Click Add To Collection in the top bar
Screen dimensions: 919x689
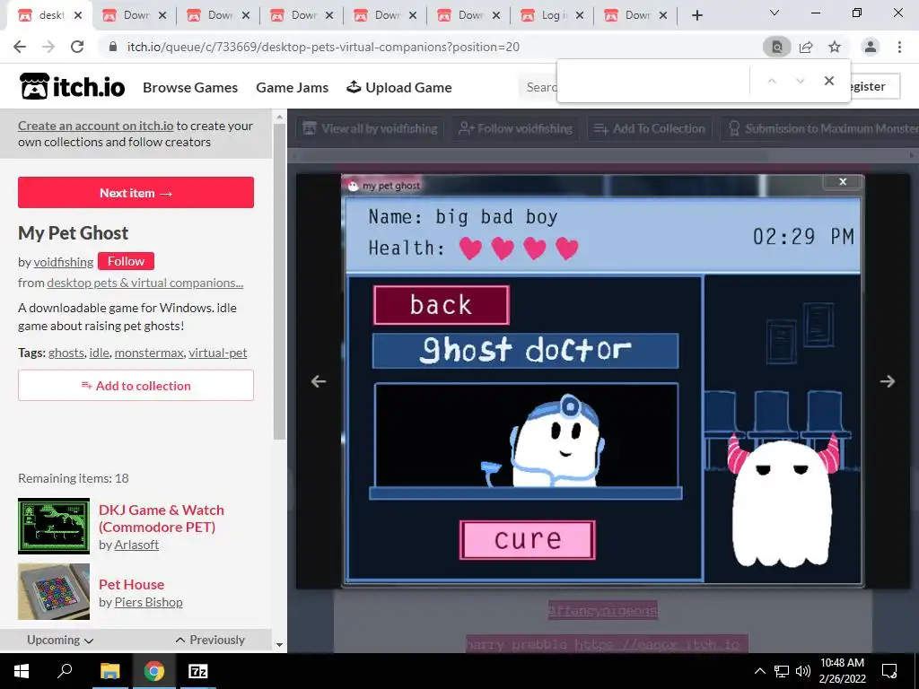650,128
